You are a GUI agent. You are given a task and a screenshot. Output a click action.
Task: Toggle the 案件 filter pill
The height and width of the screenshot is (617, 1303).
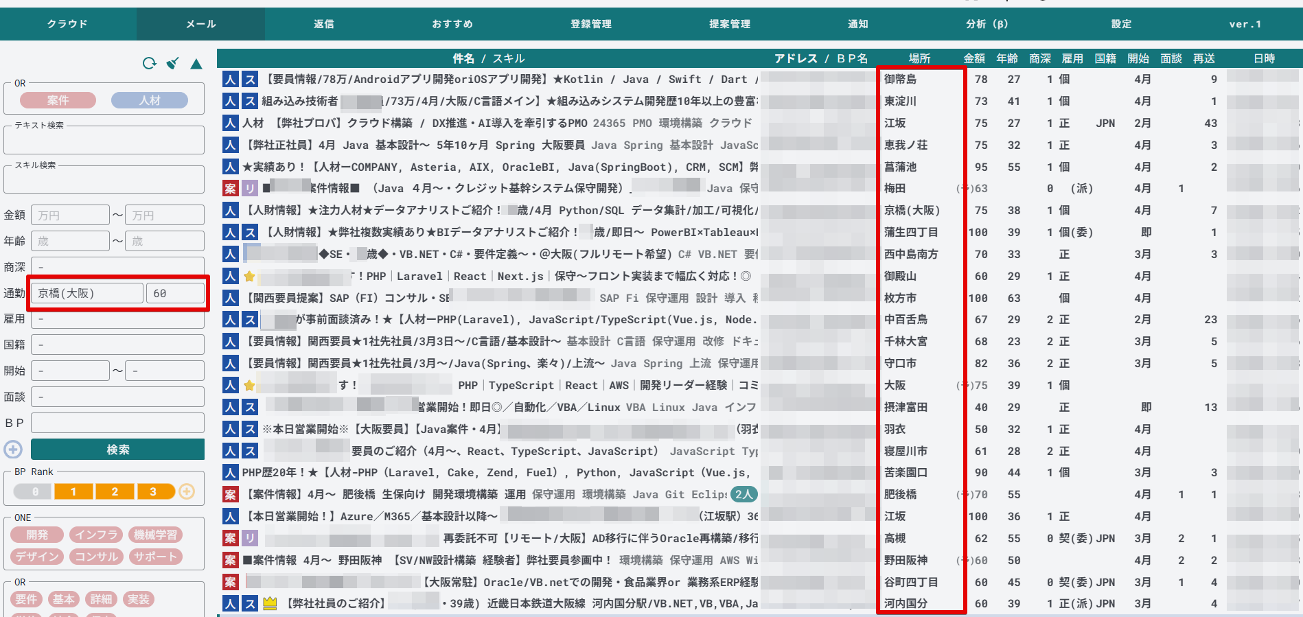pyautogui.click(x=58, y=100)
